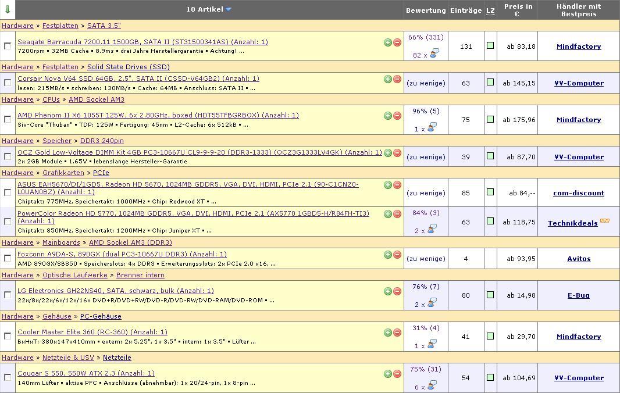Add one Corsair Nova V64 SSD via plus icon
The height and width of the screenshot is (393, 620).
(388, 79)
